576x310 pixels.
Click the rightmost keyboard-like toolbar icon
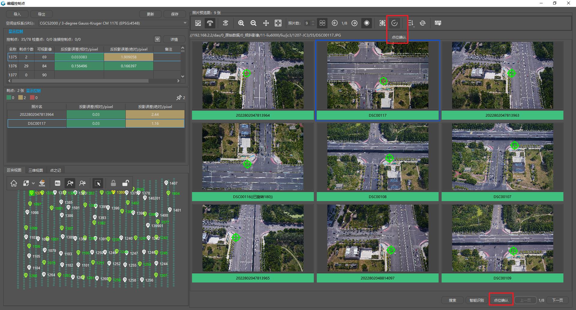point(438,23)
